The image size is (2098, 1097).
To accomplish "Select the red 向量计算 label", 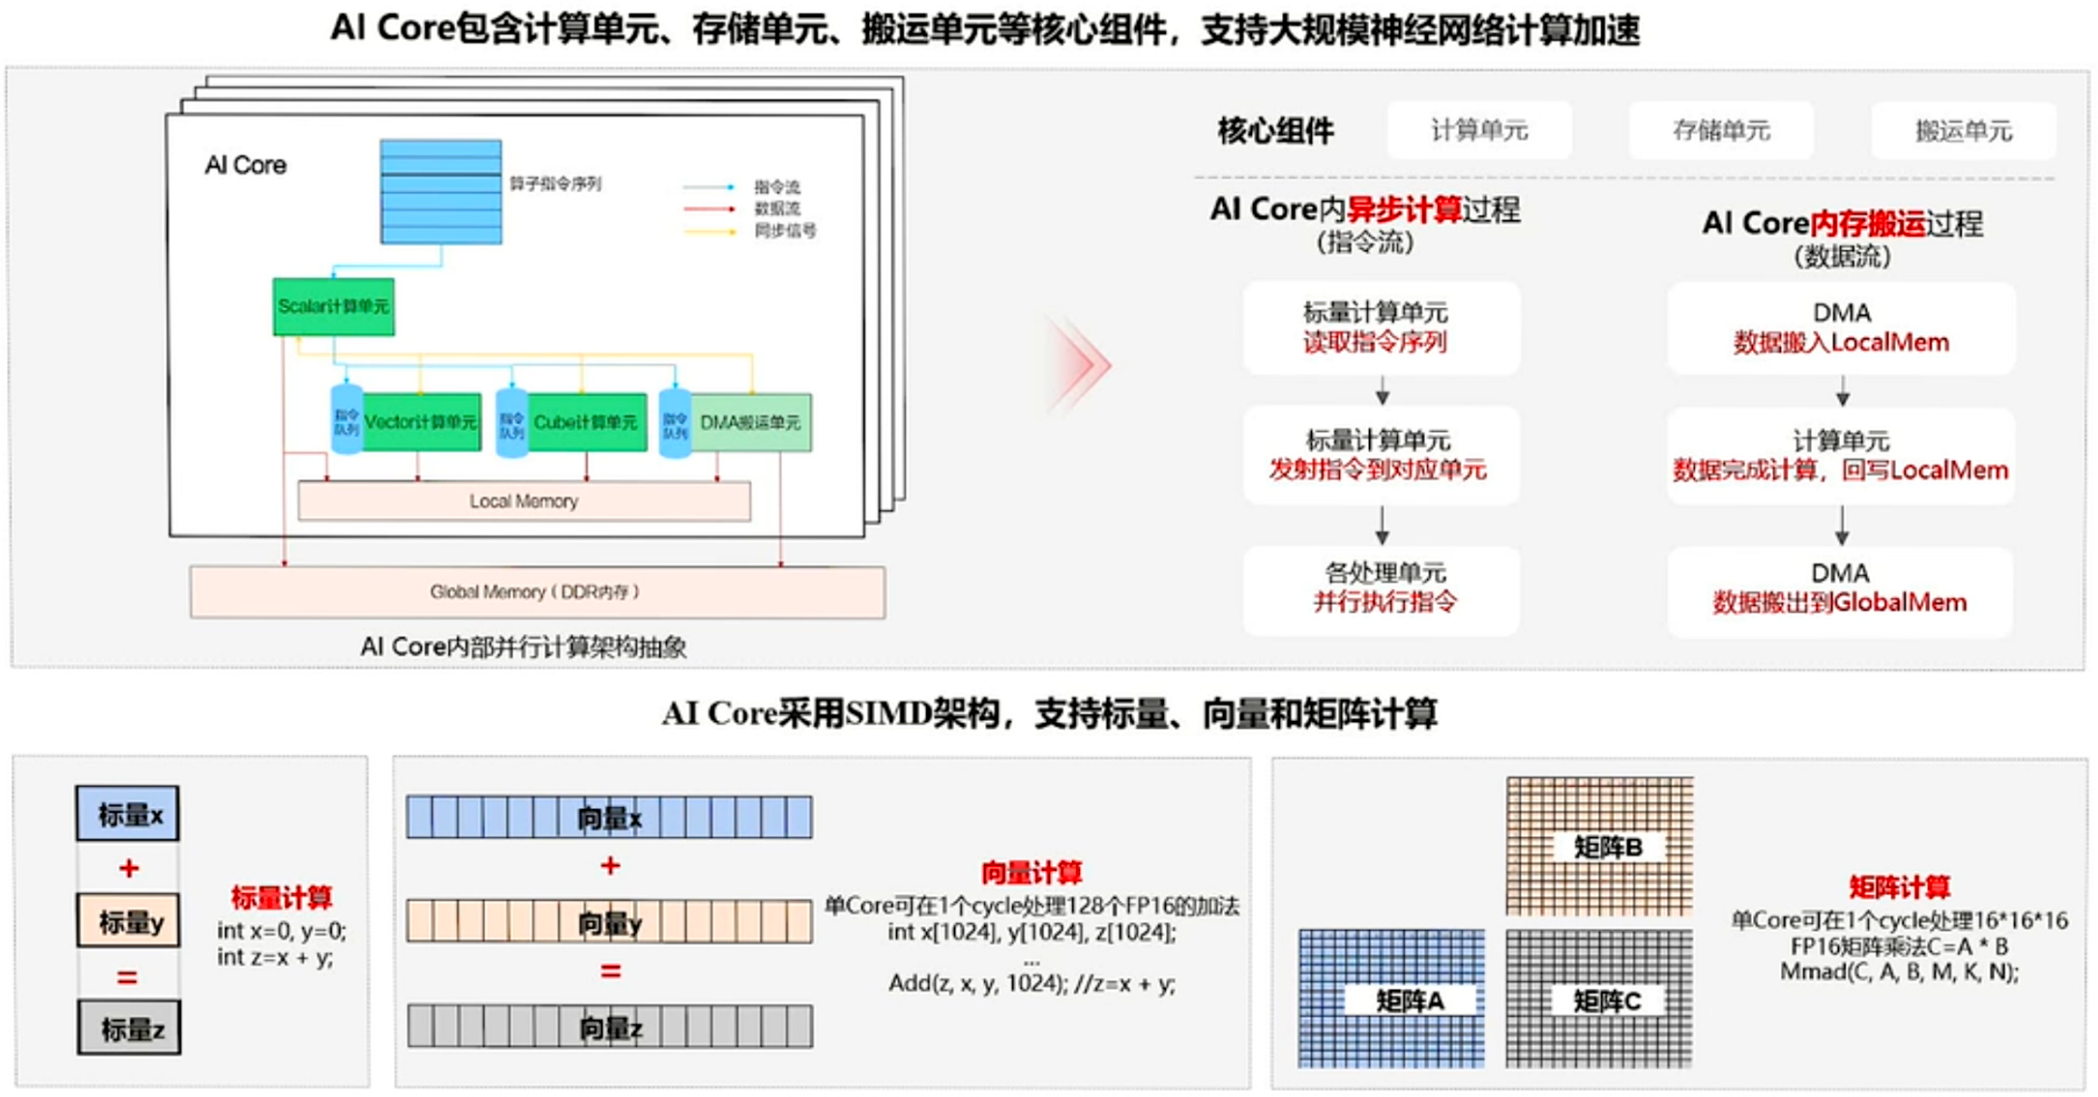I will tap(1032, 873).
